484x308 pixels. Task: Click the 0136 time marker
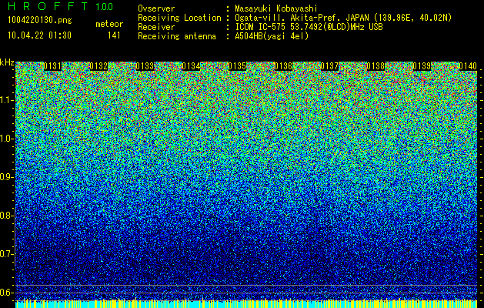click(x=283, y=66)
